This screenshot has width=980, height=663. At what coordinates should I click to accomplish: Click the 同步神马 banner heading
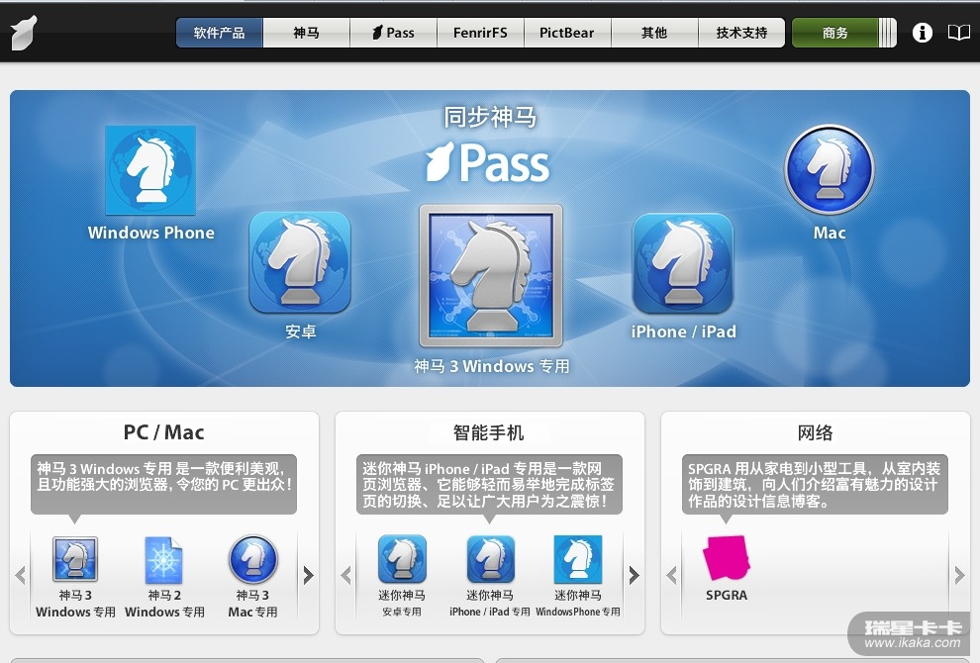click(x=490, y=117)
